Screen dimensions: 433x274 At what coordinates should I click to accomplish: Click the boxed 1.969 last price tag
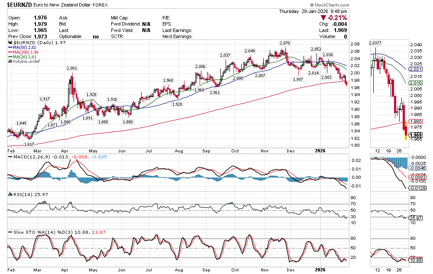tap(416, 135)
